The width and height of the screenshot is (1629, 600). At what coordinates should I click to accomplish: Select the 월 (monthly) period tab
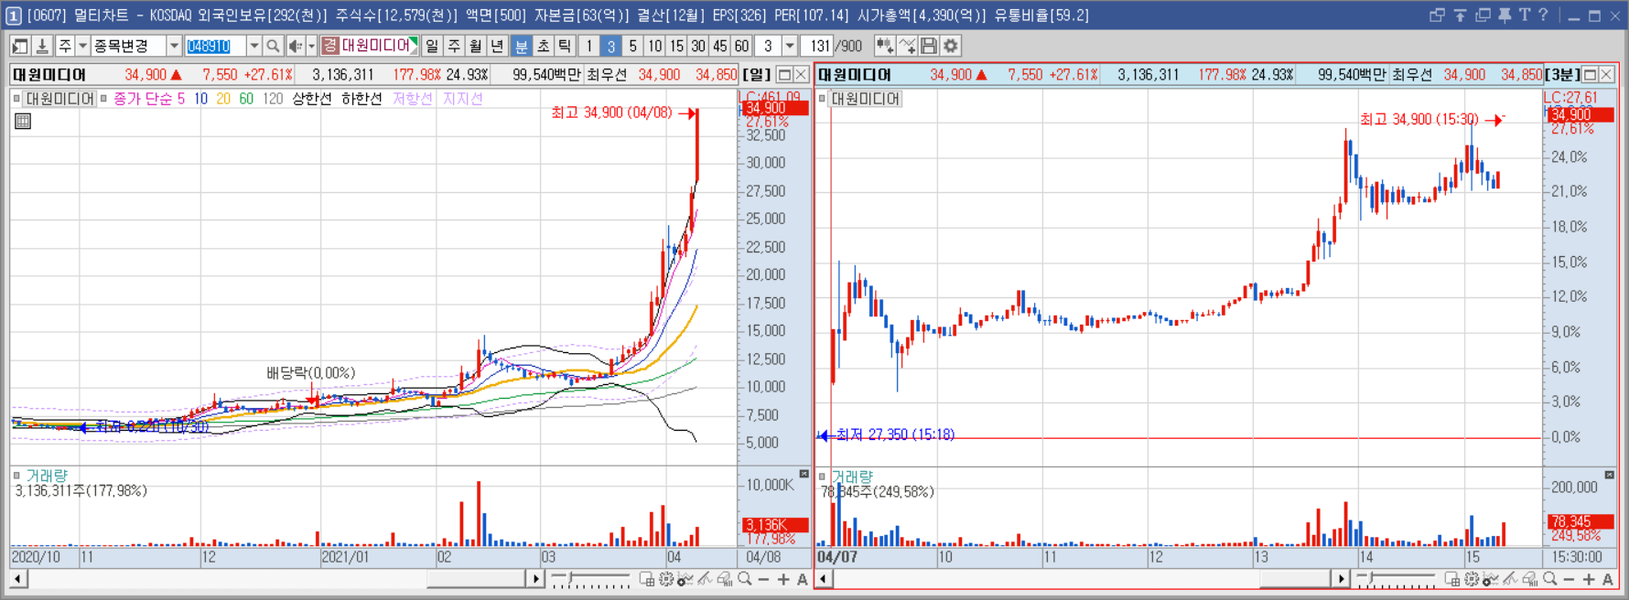476,46
